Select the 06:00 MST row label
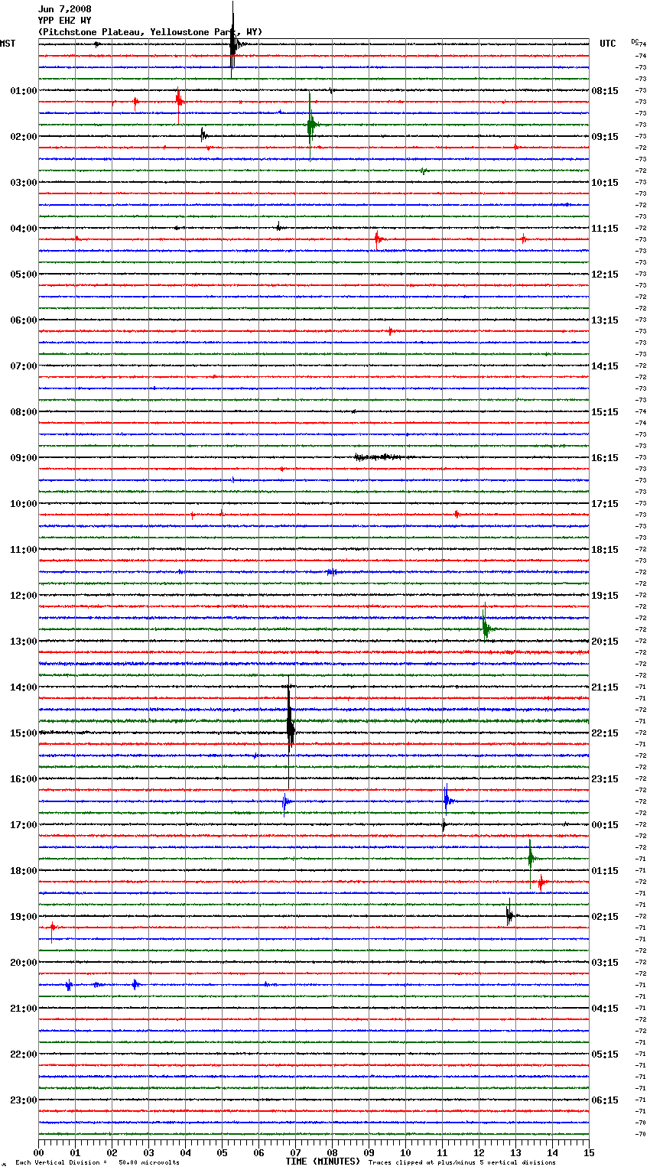 24,320
